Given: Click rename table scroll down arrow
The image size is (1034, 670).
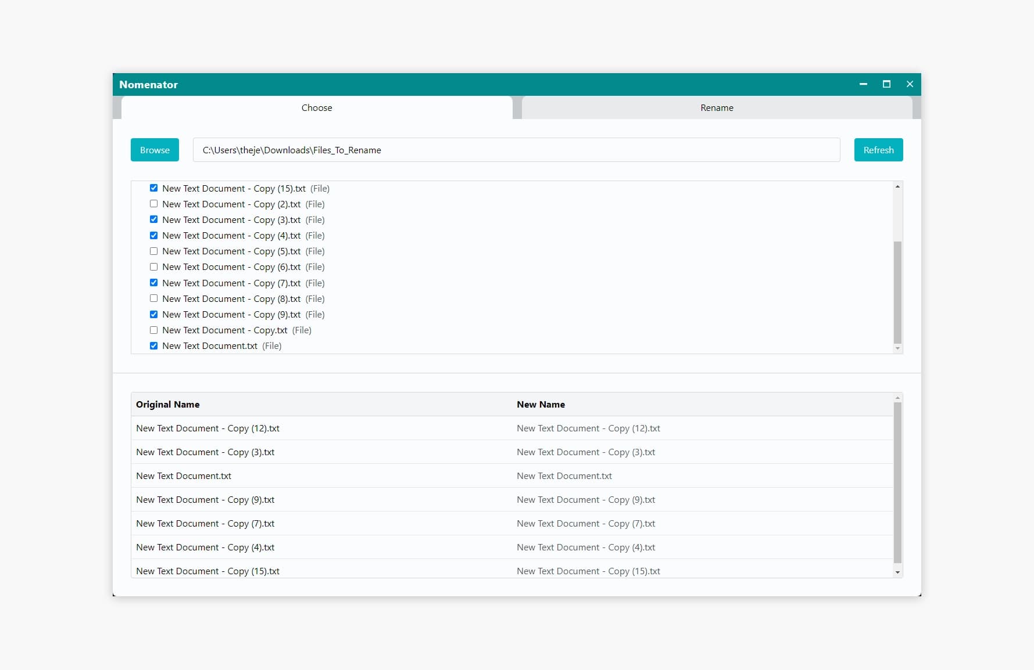Looking at the screenshot, I should [897, 572].
